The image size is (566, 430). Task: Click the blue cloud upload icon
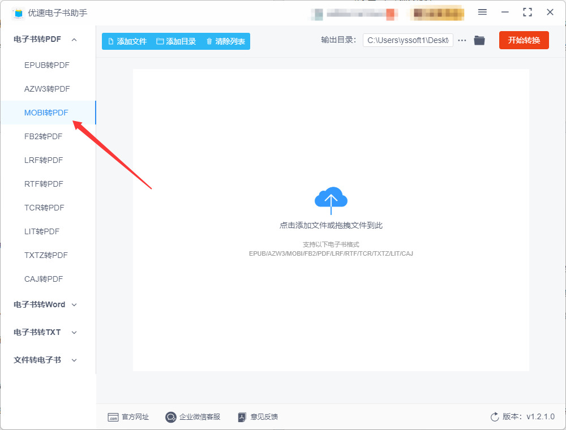pyautogui.click(x=331, y=200)
